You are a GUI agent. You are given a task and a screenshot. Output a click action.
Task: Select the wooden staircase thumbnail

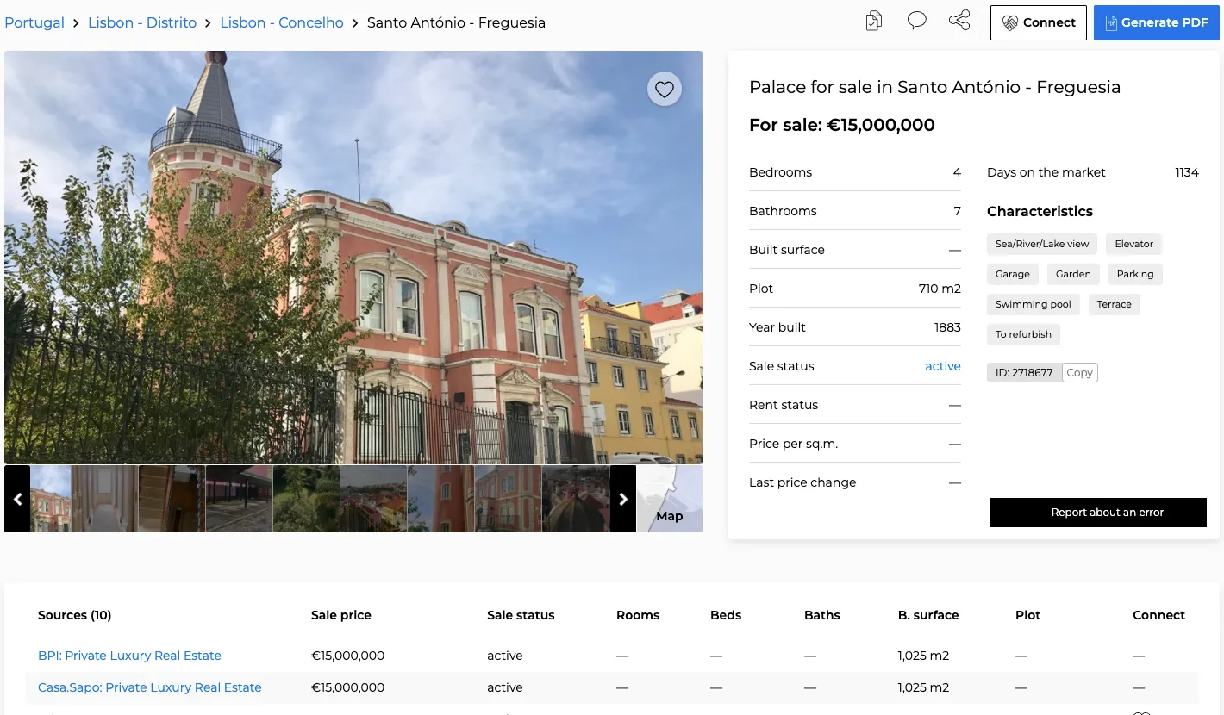(172, 499)
